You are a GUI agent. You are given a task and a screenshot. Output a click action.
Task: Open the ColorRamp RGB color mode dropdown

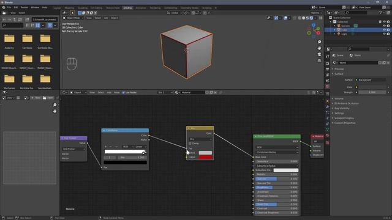[x=128, y=147]
